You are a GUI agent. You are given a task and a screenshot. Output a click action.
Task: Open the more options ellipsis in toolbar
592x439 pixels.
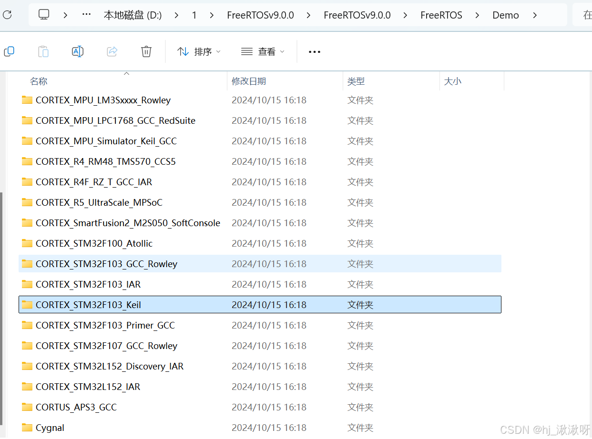[x=315, y=52]
